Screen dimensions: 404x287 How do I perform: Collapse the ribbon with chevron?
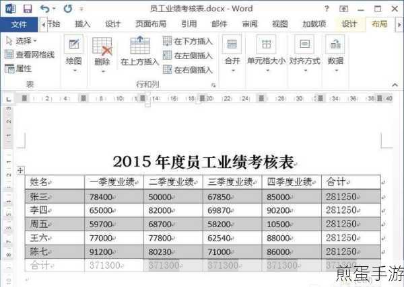[x=395, y=85]
